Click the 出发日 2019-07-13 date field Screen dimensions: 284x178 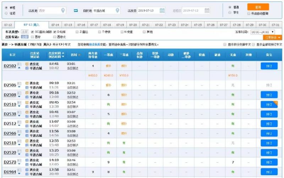coord(151,11)
